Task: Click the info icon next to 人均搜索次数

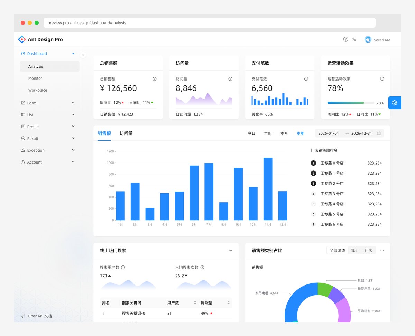Action: coord(202,267)
